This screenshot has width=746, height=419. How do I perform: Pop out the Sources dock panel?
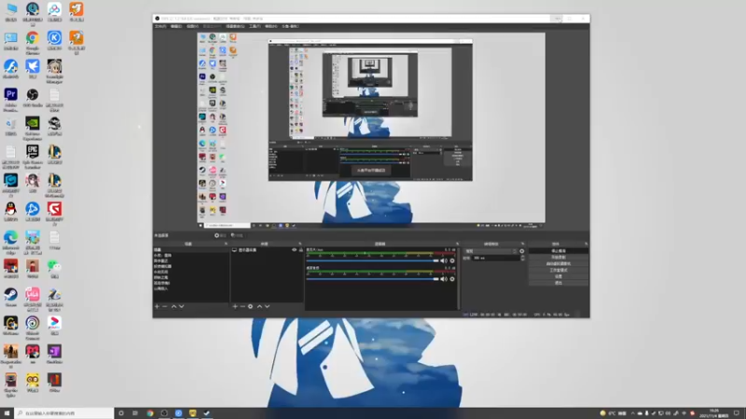pyautogui.click(x=300, y=244)
